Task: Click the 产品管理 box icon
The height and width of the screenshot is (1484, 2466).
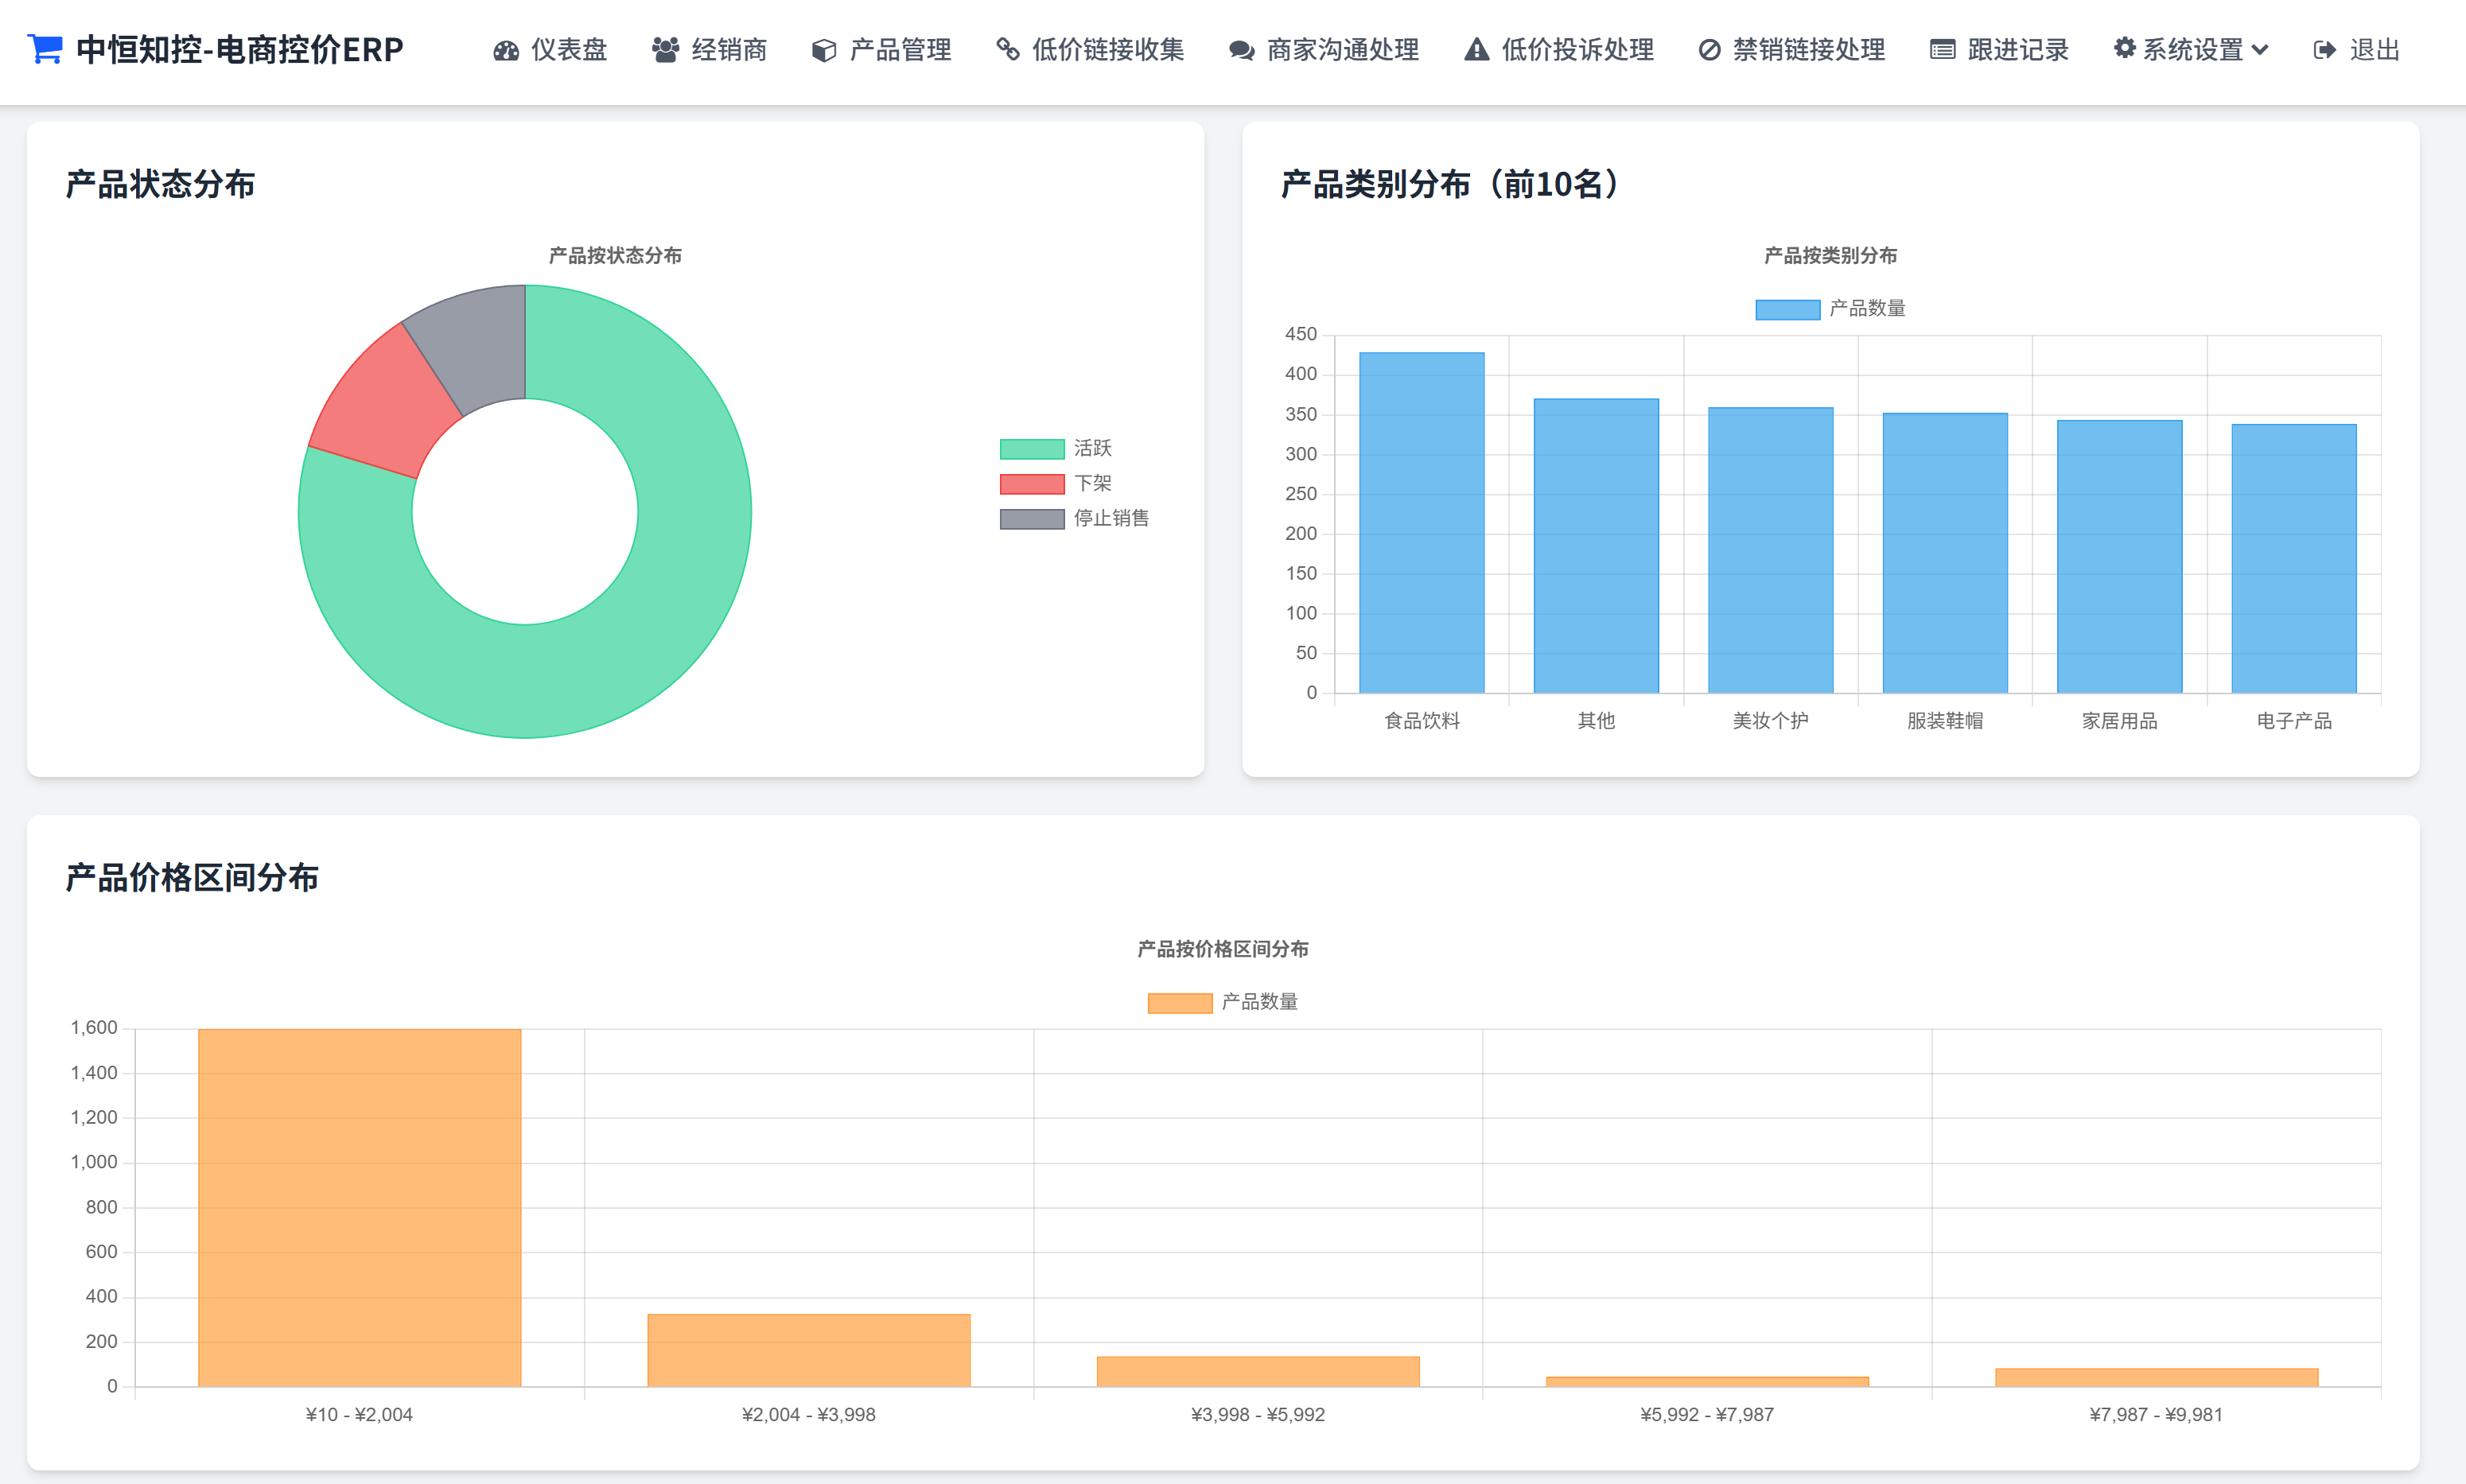Action: 823,50
